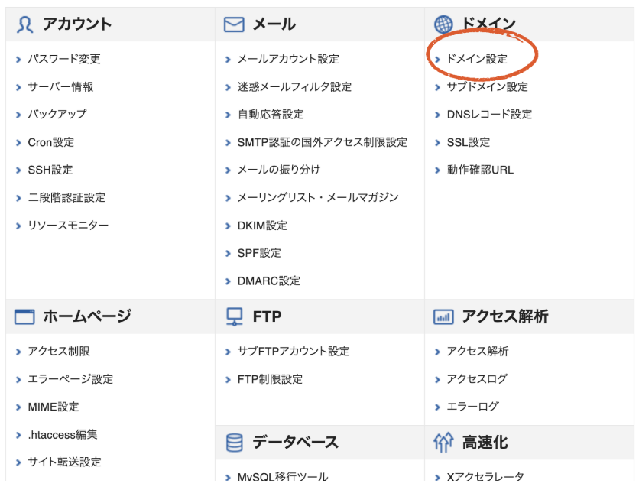The image size is (639, 503).
Task: Click the メール envelope icon
Action: (x=234, y=24)
